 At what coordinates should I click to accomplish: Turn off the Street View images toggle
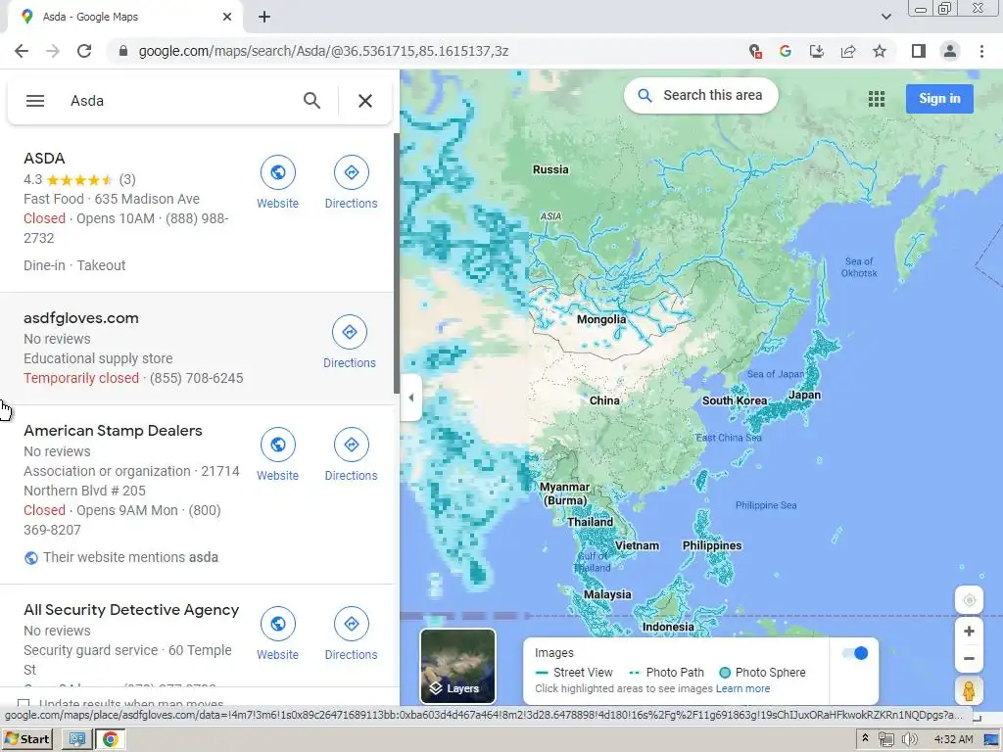tap(854, 653)
